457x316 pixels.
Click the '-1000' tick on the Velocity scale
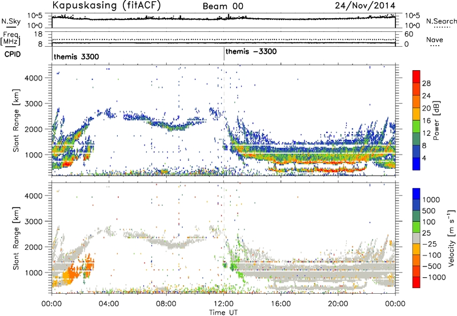pyautogui.click(x=434, y=277)
